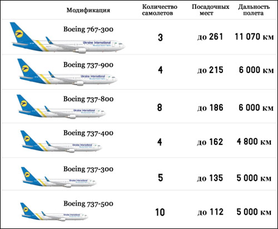Screen dimensions: 278x229
Task: Select the Boeing 737-900 text label
Action: click(x=88, y=65)
